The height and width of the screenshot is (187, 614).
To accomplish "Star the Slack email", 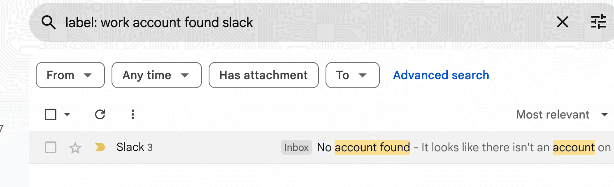I will (x=75, y=148).
